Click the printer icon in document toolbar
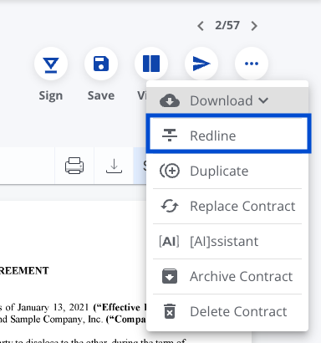This screenshot has width=321, height=343. 74,166
